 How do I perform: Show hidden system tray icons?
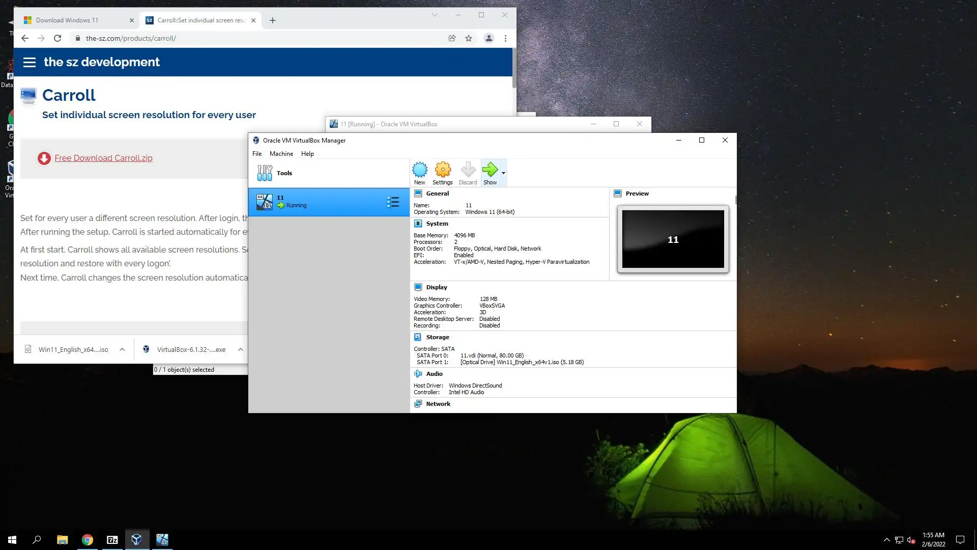[x=886, y=540]
